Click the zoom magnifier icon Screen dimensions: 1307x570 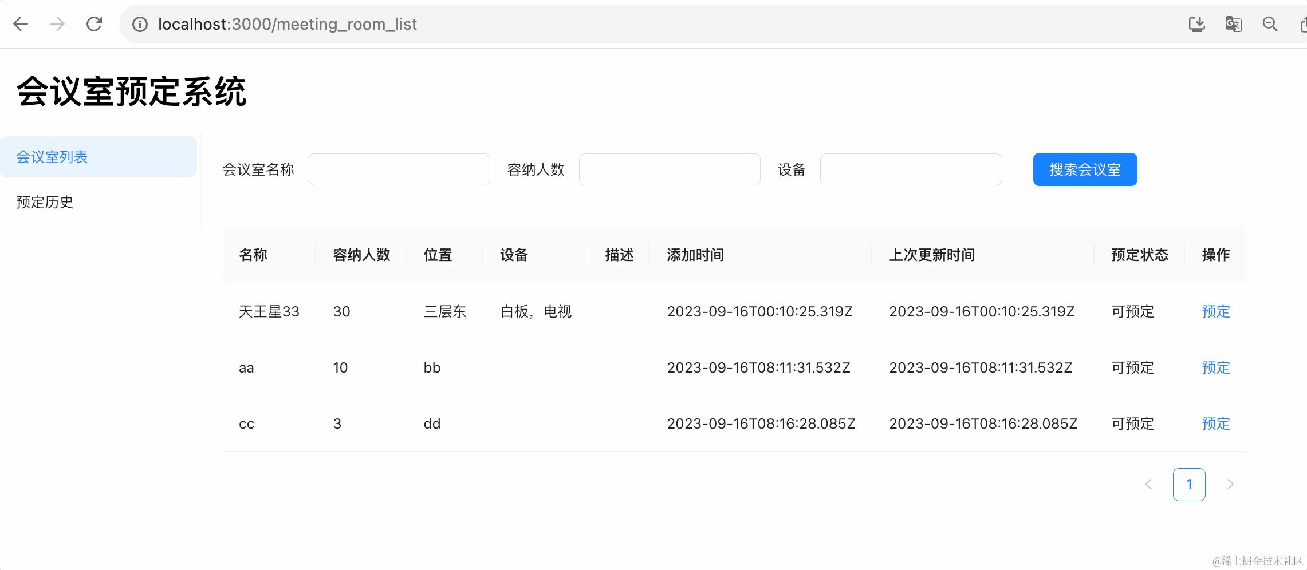[x=1270, y=24]
